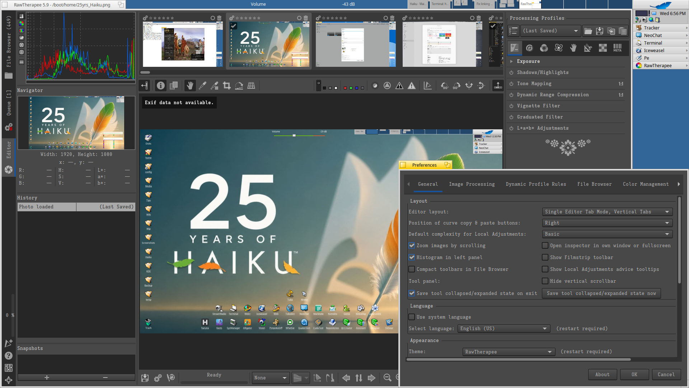Viewport: 689px width, 388px height.
Task: Save current image icon in bottom toolbar
Action: coord(145,378)
